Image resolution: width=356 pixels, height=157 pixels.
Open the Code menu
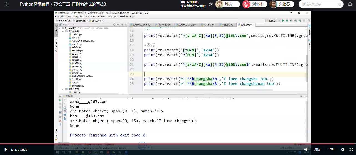pyautogui.click(x=86, y=17)
